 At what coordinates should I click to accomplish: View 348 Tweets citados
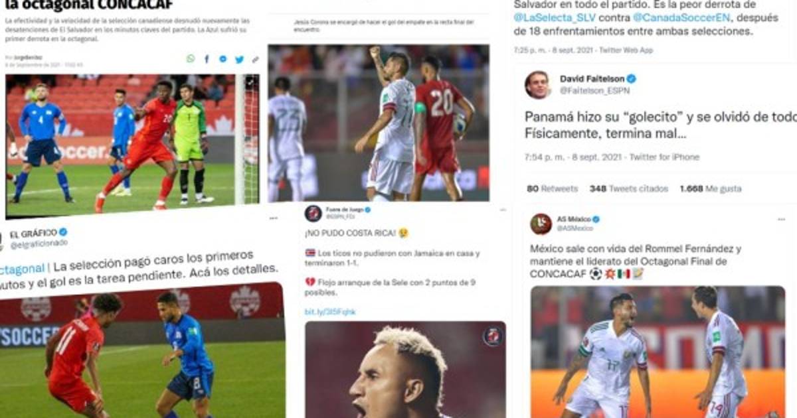click(628, 189)
